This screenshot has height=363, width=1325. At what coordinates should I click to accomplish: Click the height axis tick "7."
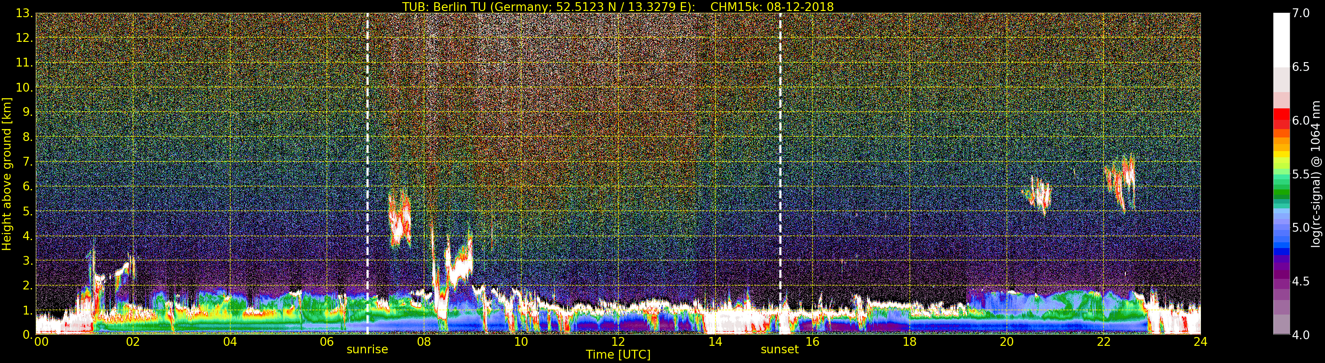coord(27,162)
